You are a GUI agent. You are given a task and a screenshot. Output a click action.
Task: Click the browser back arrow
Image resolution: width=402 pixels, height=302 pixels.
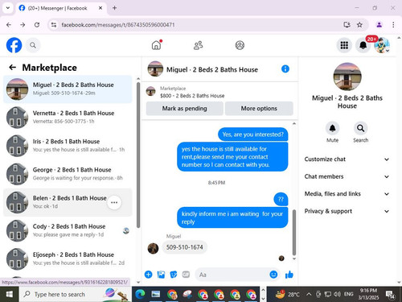tap(9, 25)
